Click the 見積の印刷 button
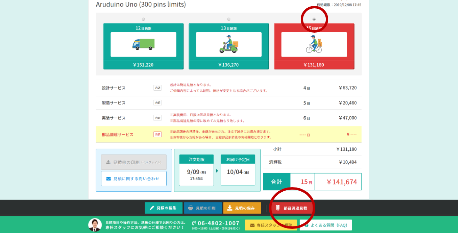 [x=203, y=208]
